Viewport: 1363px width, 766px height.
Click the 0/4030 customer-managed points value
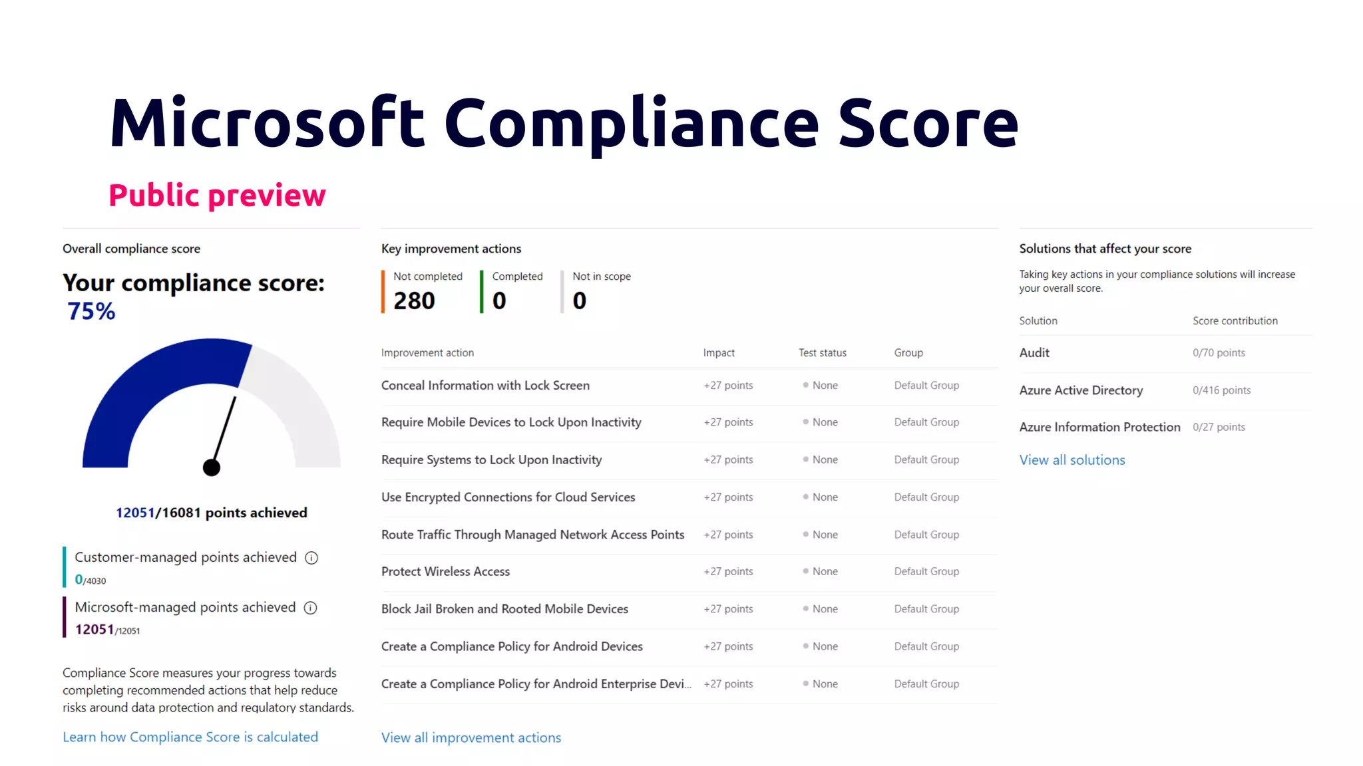tap(91, 580)
